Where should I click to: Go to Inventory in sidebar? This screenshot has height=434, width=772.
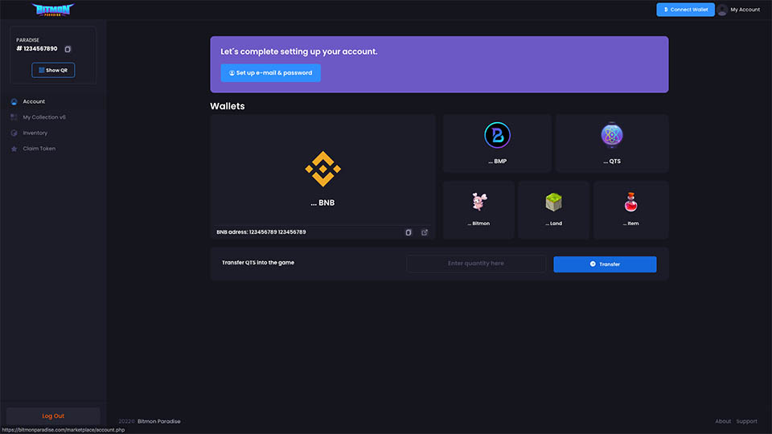[x=35, y=133]
